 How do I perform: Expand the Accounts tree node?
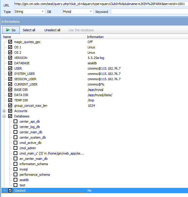4,111
